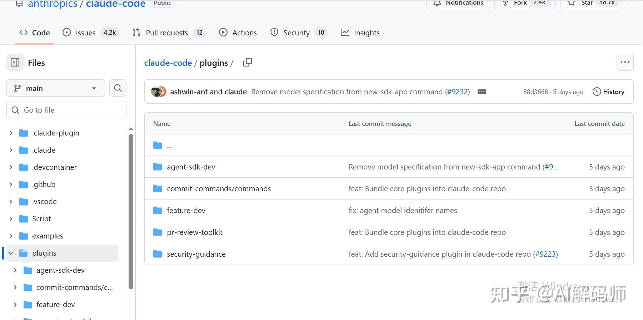Screen dimensions: 643x320
Task: Collapse the file tree side panel icon
Action: point(15,63)
